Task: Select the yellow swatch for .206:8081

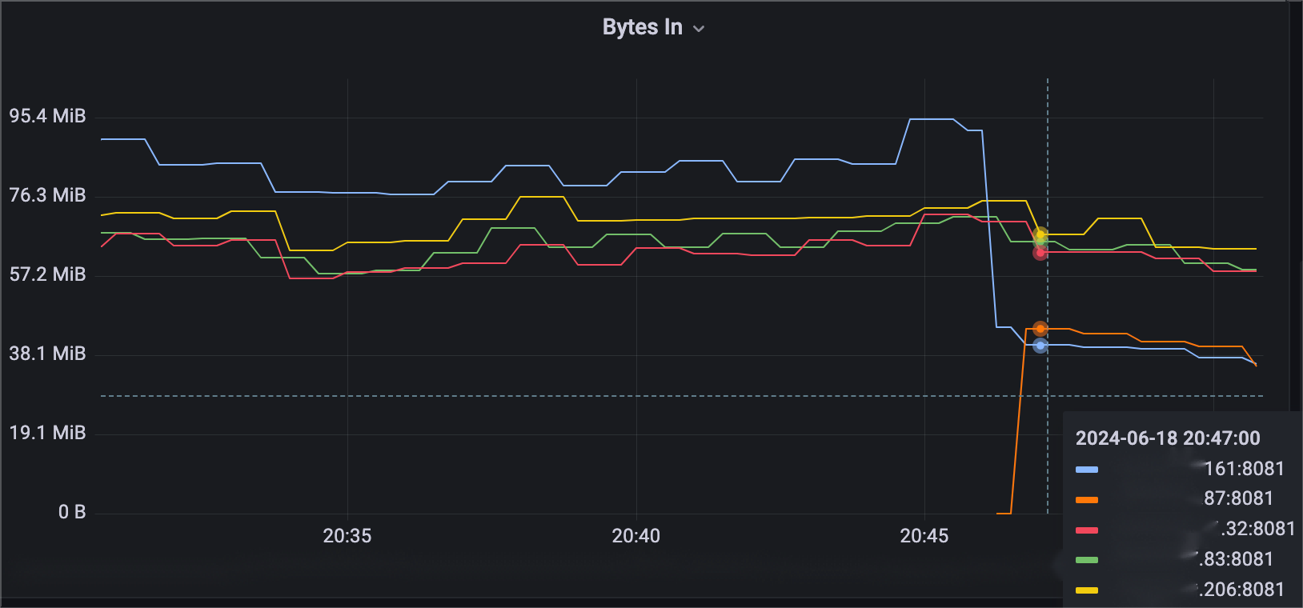Action: tap(1086, 590)
